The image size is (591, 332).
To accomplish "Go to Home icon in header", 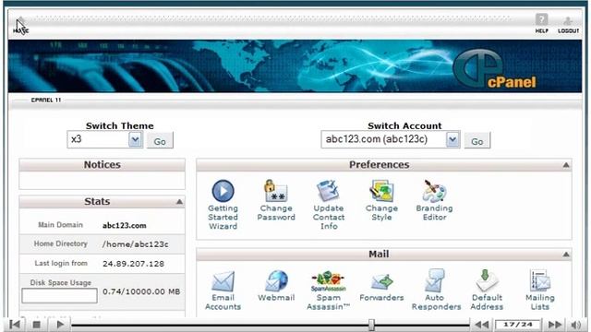I will [20, 25].
